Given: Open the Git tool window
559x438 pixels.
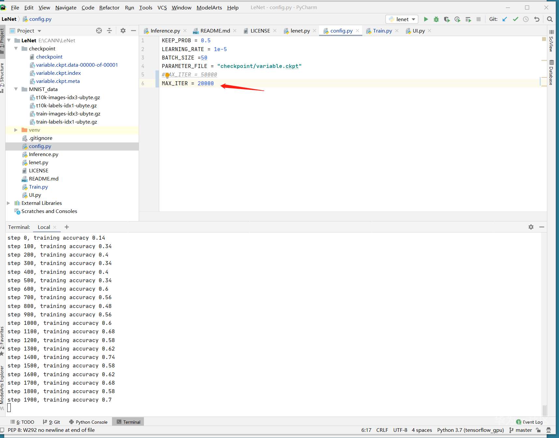Looking at the screenshot, I should click(x=51, y=422).
